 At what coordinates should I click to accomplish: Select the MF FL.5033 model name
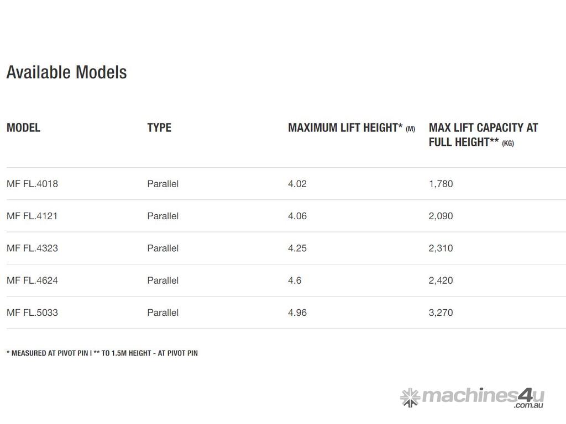pyautogui.click(x=32, y=312)
